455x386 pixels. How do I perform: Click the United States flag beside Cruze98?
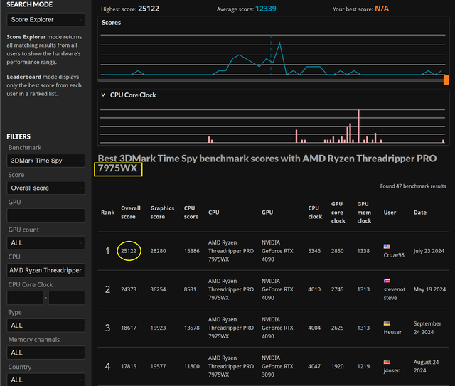[387, 247]
